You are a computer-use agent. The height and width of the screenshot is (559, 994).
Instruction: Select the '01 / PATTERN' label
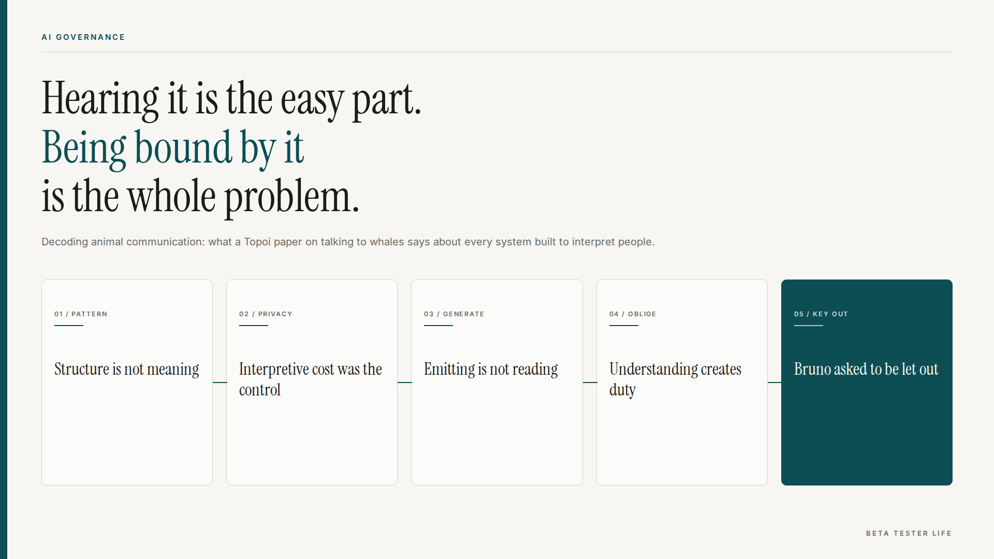pyautogui.click(x=81, y=314)
